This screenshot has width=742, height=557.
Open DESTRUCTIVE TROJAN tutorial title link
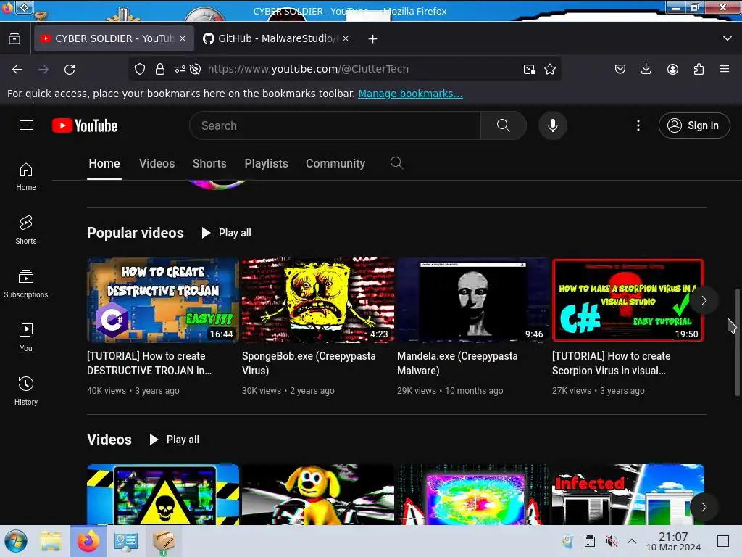coord(149,363)
